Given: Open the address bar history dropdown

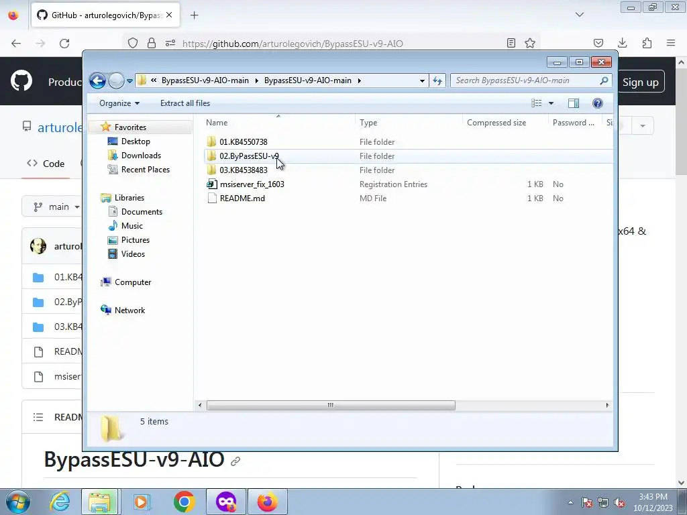Looking at the screenshot, I should point(422,80).
